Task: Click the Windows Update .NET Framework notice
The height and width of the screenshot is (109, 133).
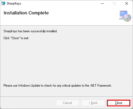Action: pos(58,86)
